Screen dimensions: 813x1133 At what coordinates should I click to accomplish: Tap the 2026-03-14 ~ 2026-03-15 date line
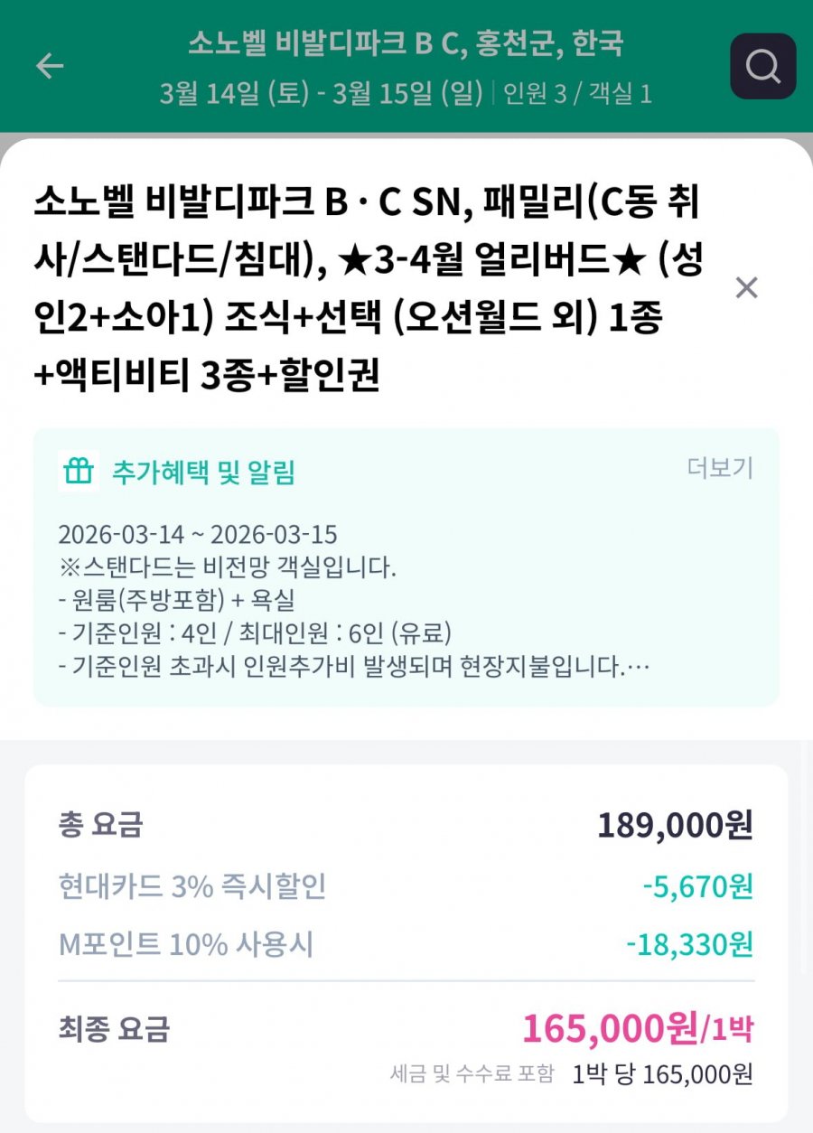[x=197, y=534]
